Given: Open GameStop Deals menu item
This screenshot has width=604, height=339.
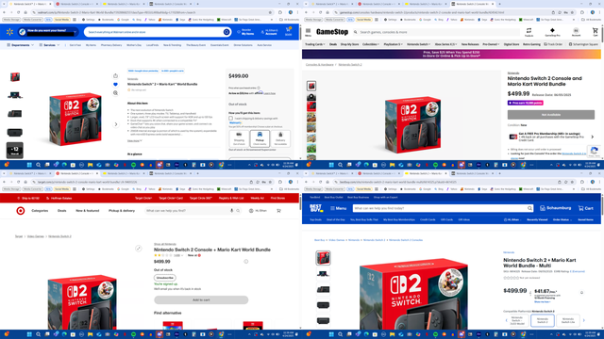Looking at the screenshot, I should [x=333, y=44].
